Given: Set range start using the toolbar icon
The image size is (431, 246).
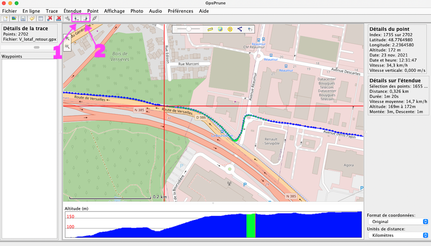Looking at the screenshot, I should [76, 18].
